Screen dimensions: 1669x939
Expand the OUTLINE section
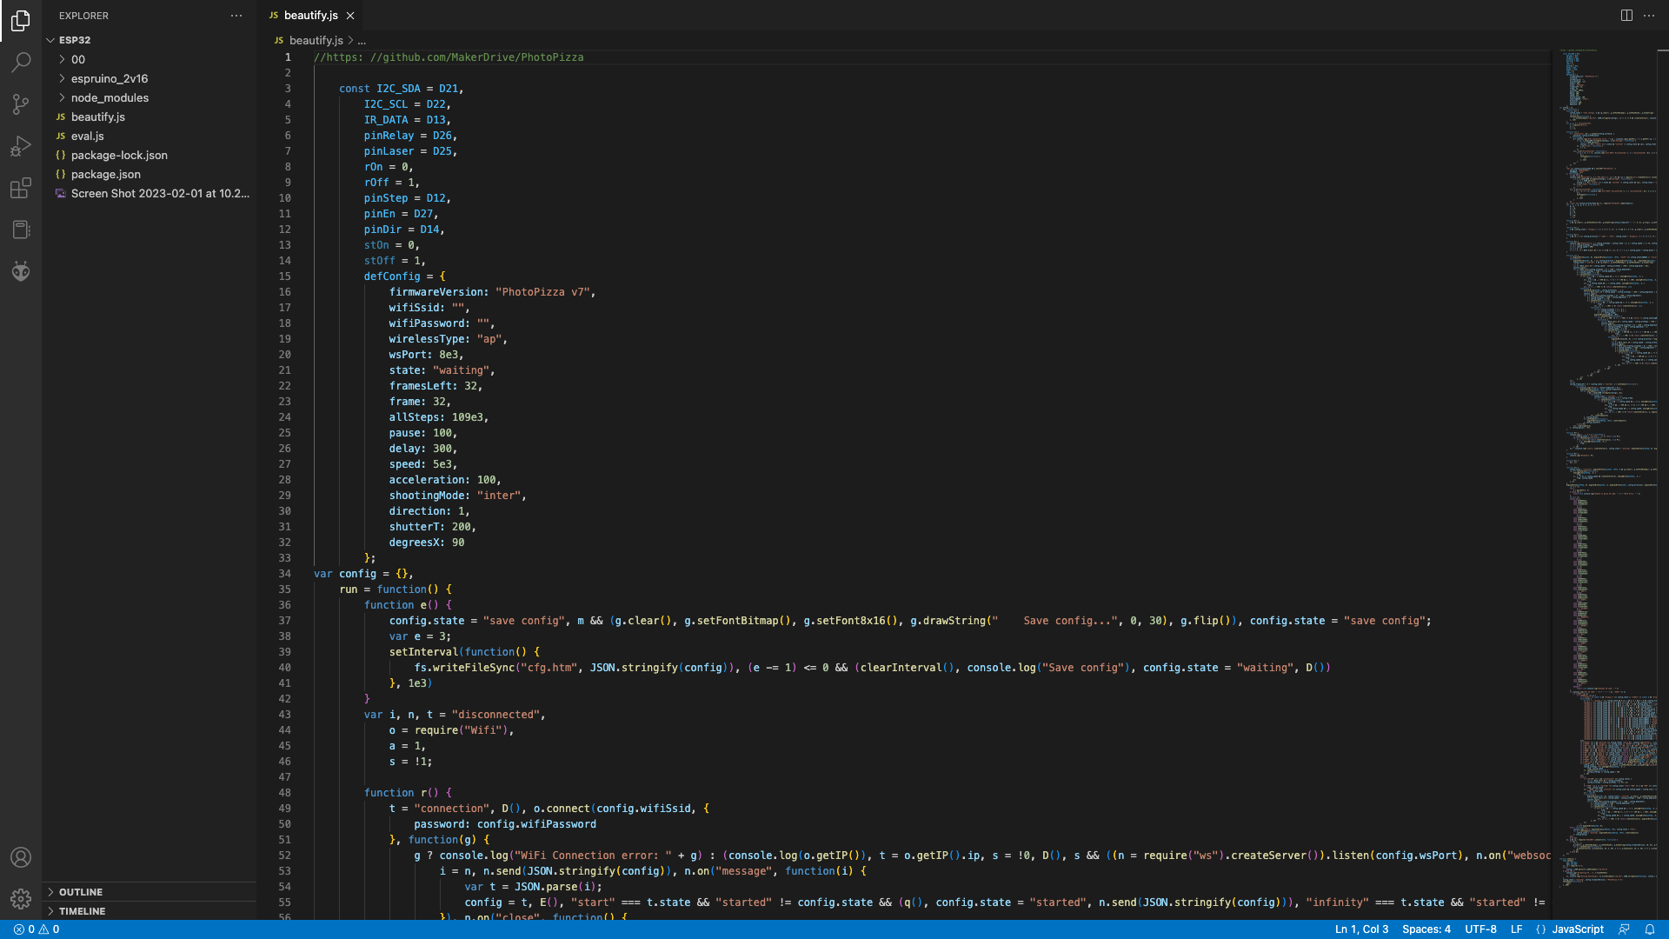point(81,892)
